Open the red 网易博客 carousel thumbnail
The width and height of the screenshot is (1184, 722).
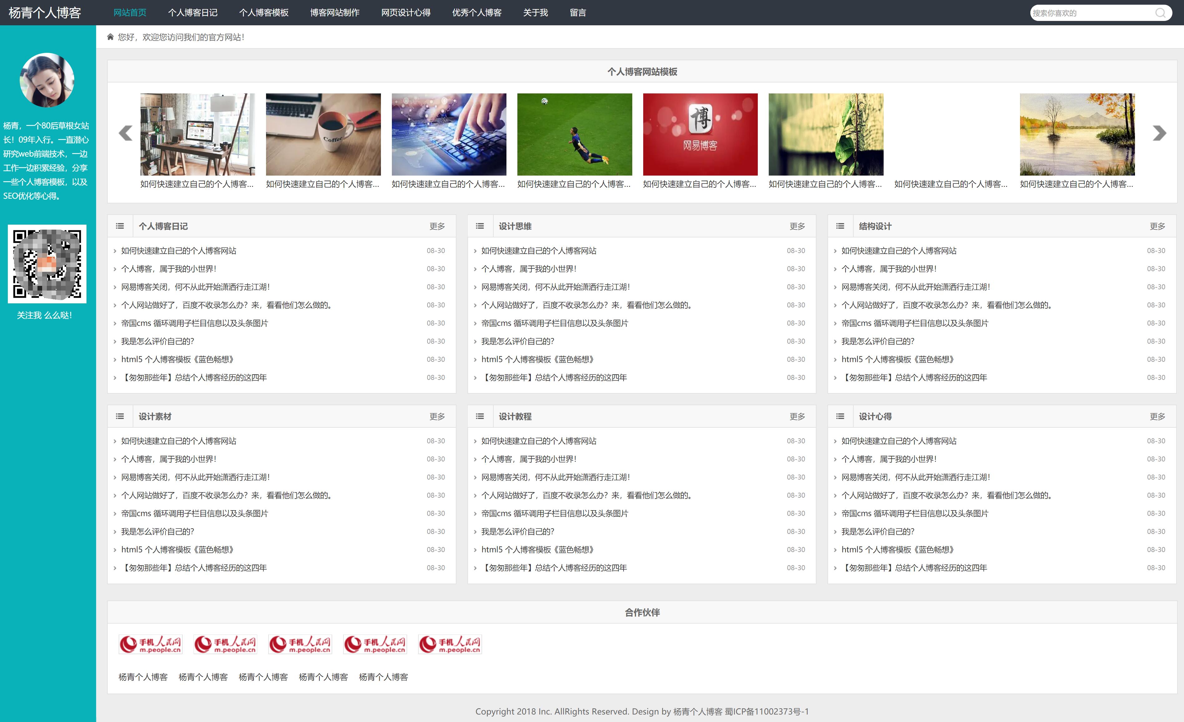[700, 134]
